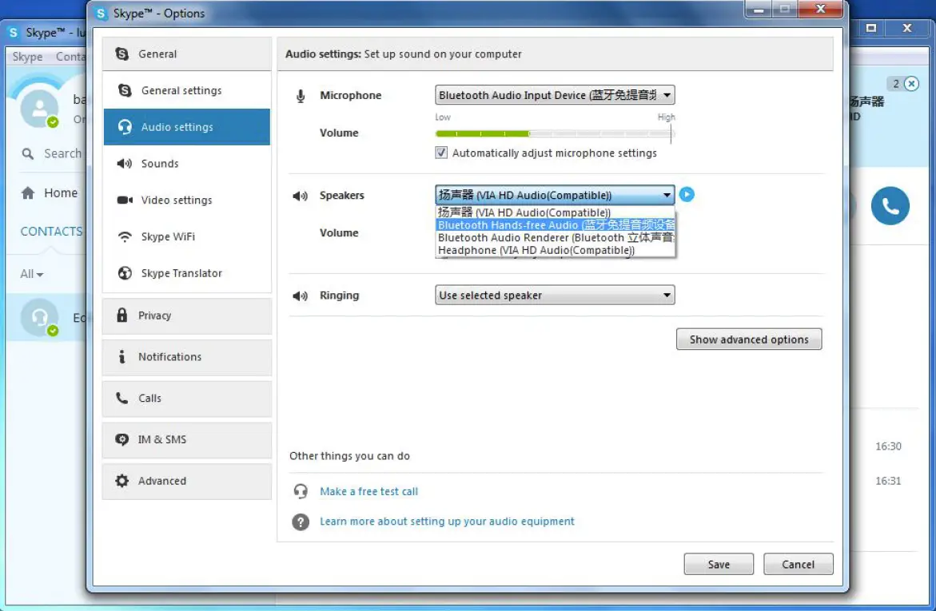
Task: Choose Bluetooth Audio Renderer speaker option
Action: click(x=556, y=237)
